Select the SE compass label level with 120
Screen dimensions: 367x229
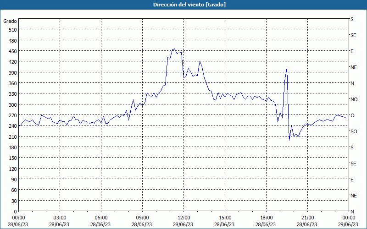[x=353, y=164]
